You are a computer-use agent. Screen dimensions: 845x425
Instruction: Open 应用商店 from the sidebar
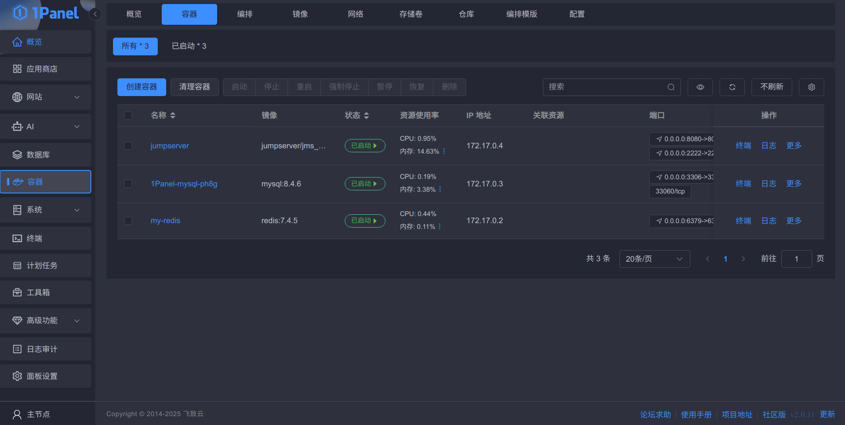coord(46,69)
